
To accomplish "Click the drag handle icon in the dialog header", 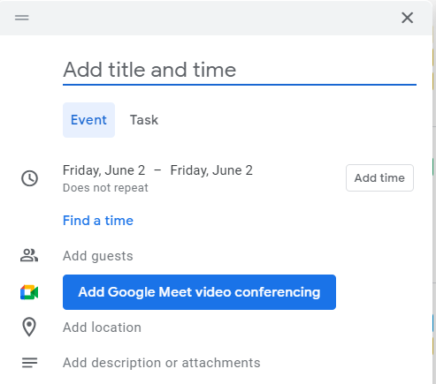I will pos(22,18).
